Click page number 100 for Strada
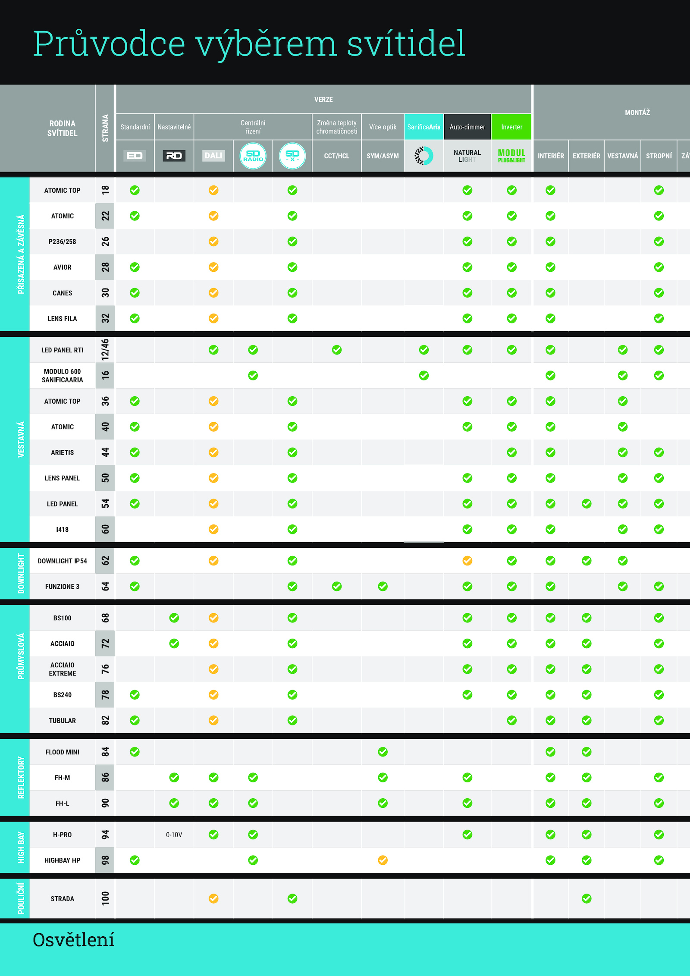 [105, 898]
